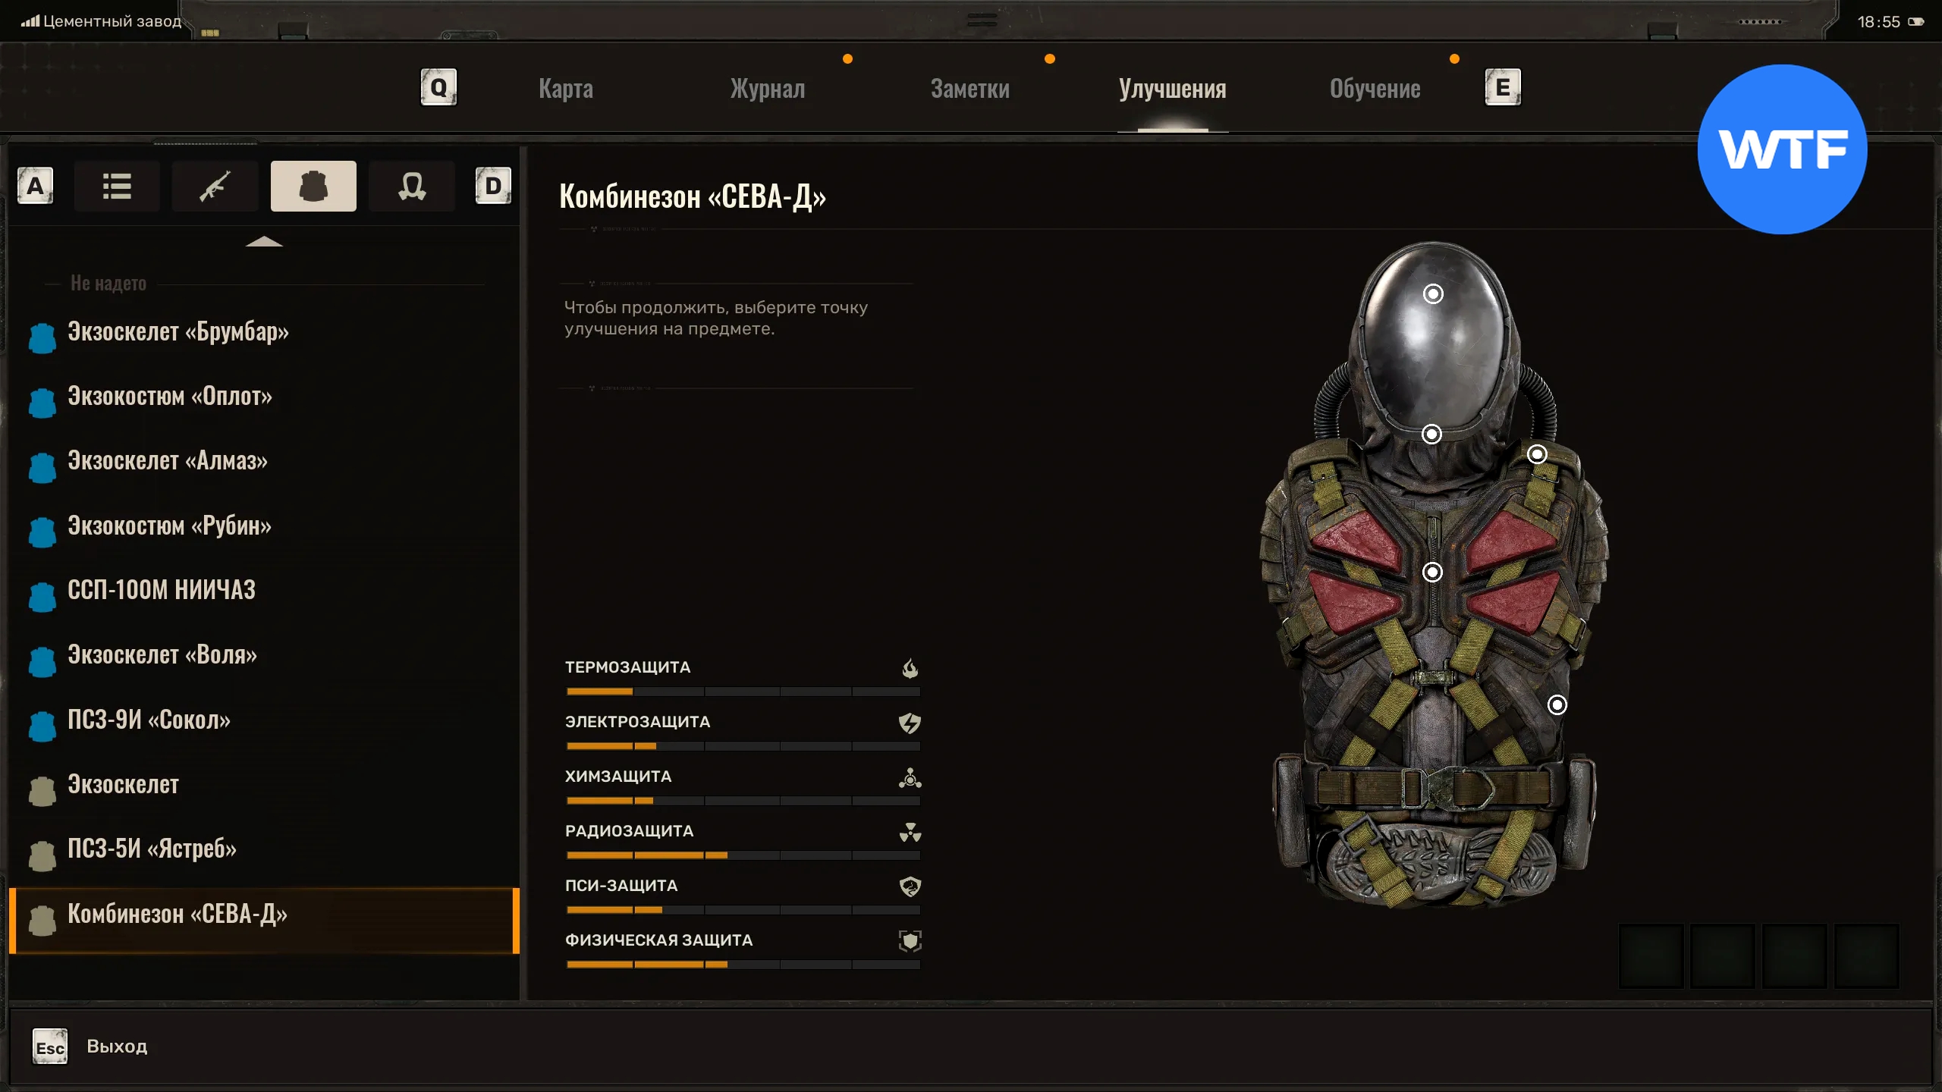The height and width of the screenshot is (1092, 1942).
Task: Click the thermal protection flame icon
Action: point(910,668)
